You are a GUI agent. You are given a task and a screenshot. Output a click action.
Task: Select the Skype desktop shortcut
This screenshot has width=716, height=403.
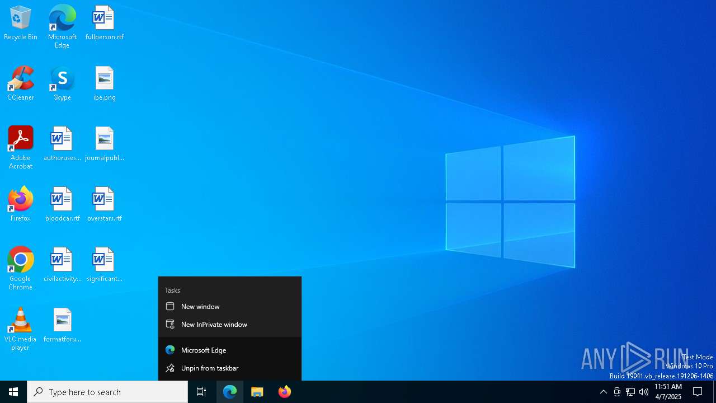coord(62,84)
